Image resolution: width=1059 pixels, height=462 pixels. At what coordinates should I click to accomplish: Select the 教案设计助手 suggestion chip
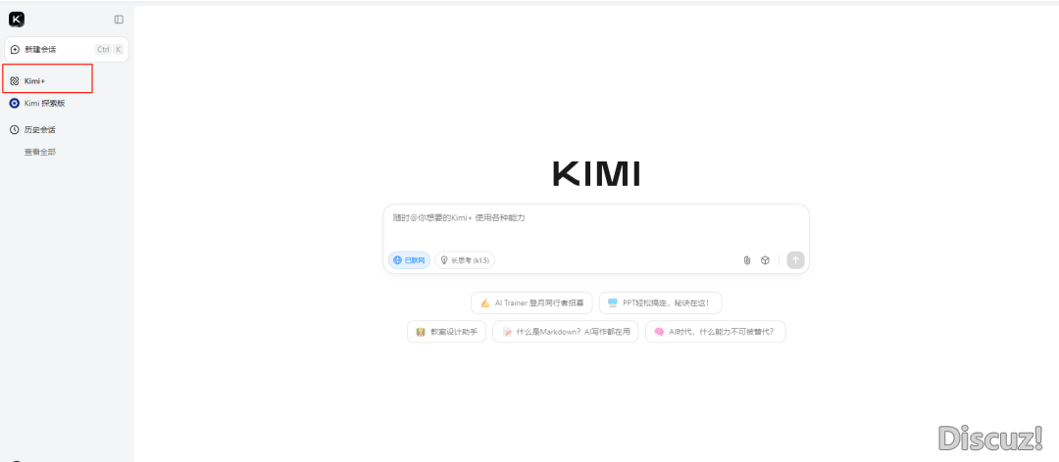[446, 332]
